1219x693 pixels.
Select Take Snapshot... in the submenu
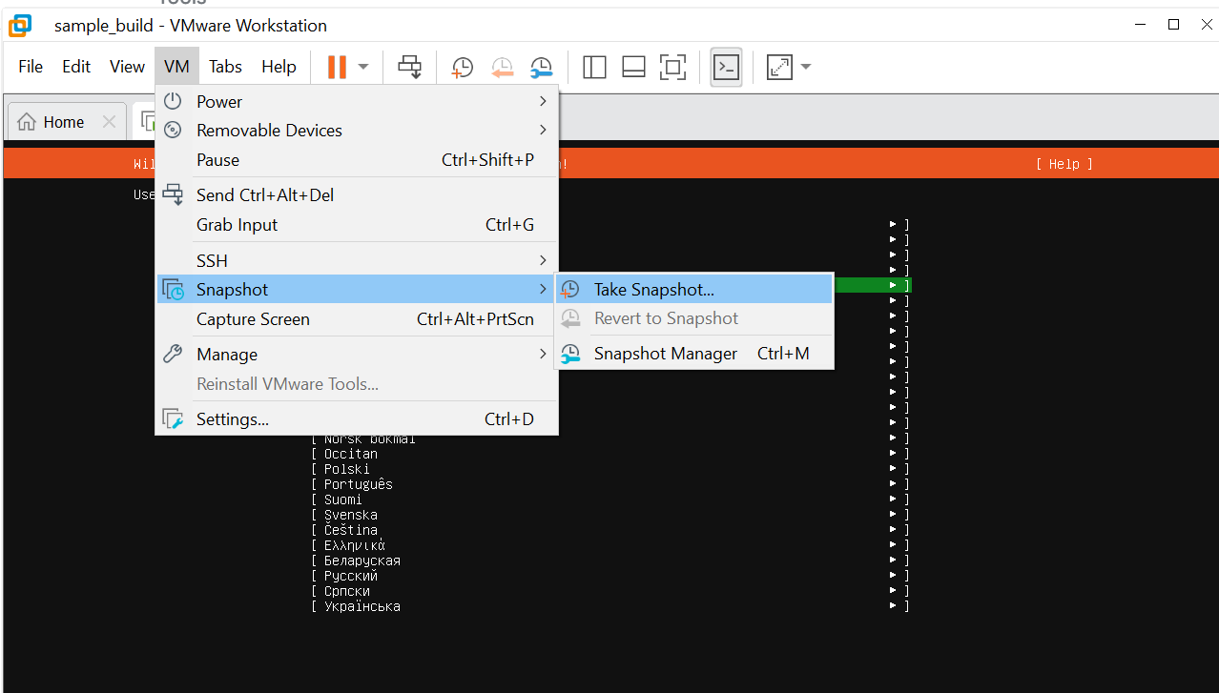pos(653,290)
